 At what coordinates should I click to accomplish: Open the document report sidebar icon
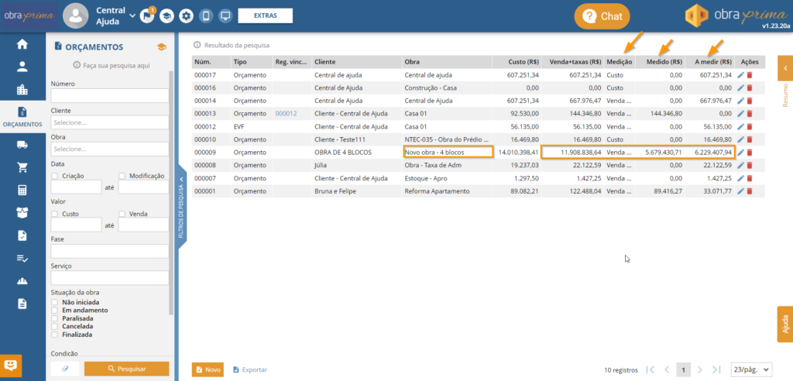pos(22,304)
